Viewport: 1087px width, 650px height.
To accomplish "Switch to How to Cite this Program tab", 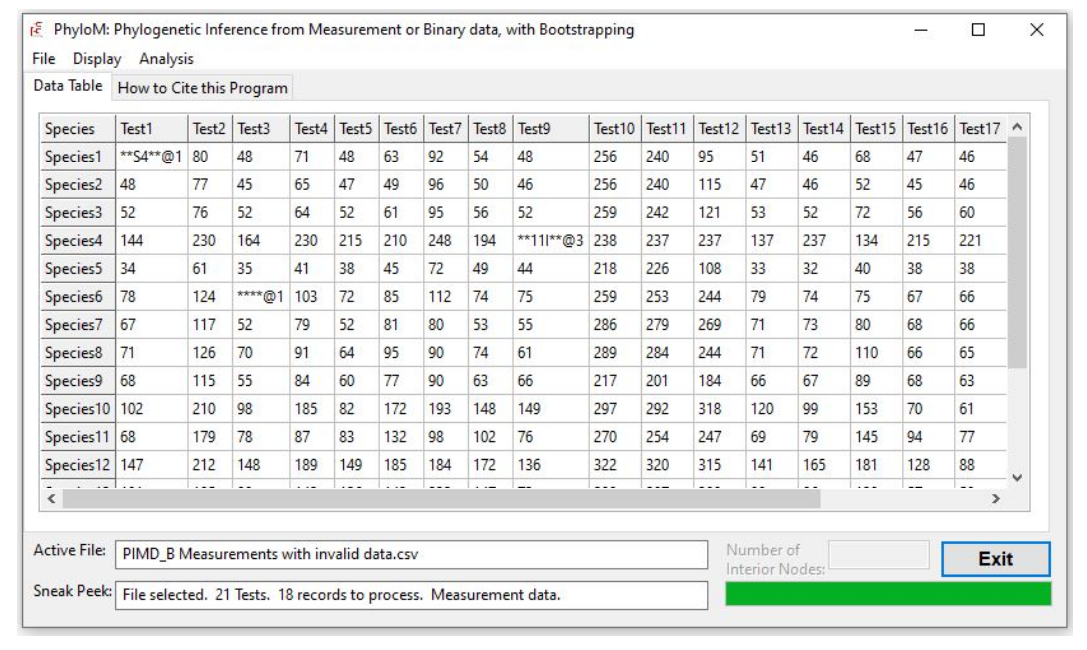I will 202,88.
